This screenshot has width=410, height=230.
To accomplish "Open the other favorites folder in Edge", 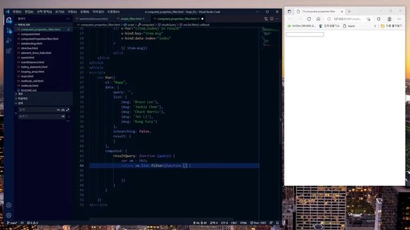I will coord(391,26).
